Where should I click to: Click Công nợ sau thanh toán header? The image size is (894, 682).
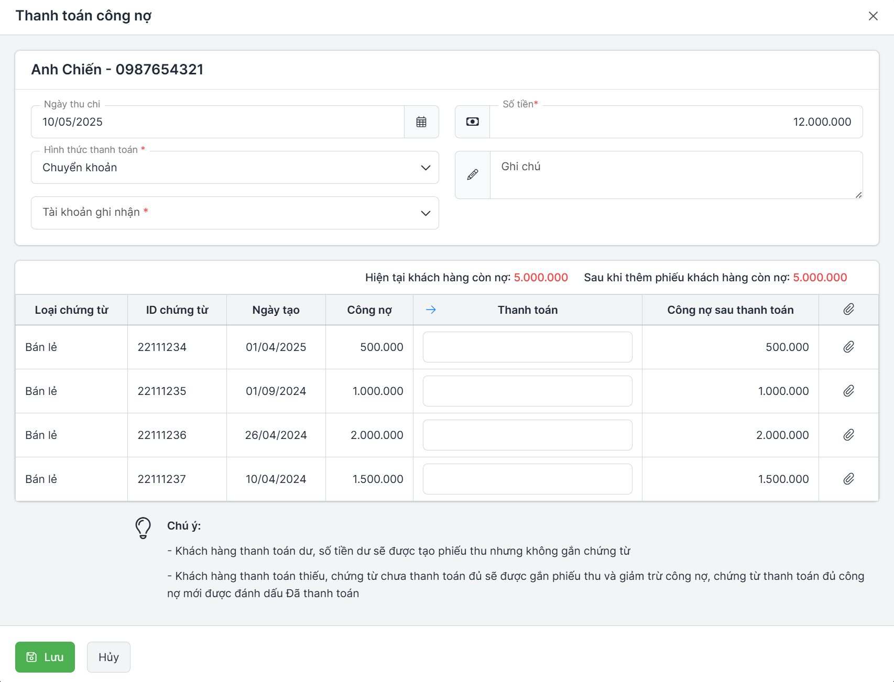[731, 310]
